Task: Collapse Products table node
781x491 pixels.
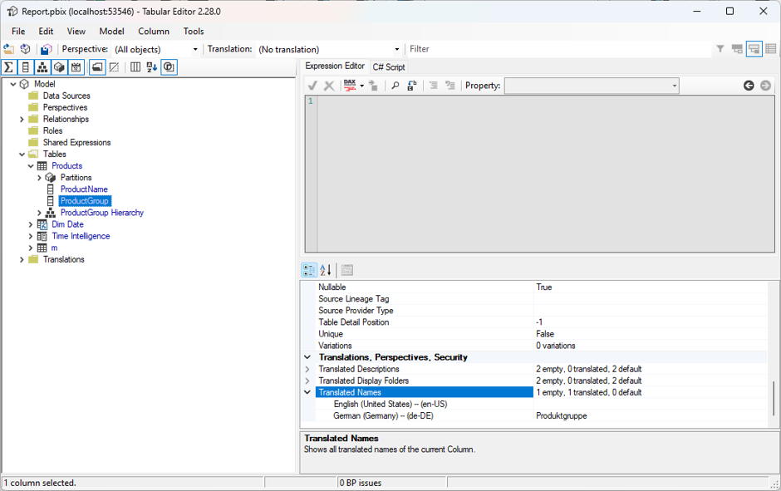Action: click(31, 166)
